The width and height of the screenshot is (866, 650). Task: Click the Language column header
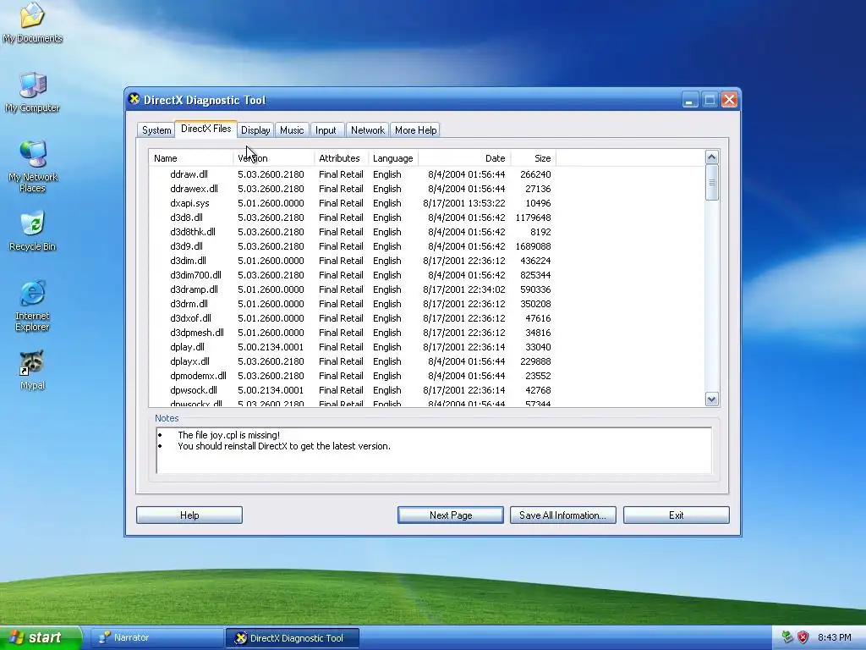[393, 158]
